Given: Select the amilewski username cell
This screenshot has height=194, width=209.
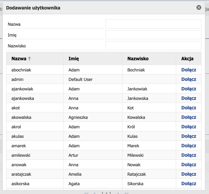Looking at the screenshot, I should [x=35, y=155].
